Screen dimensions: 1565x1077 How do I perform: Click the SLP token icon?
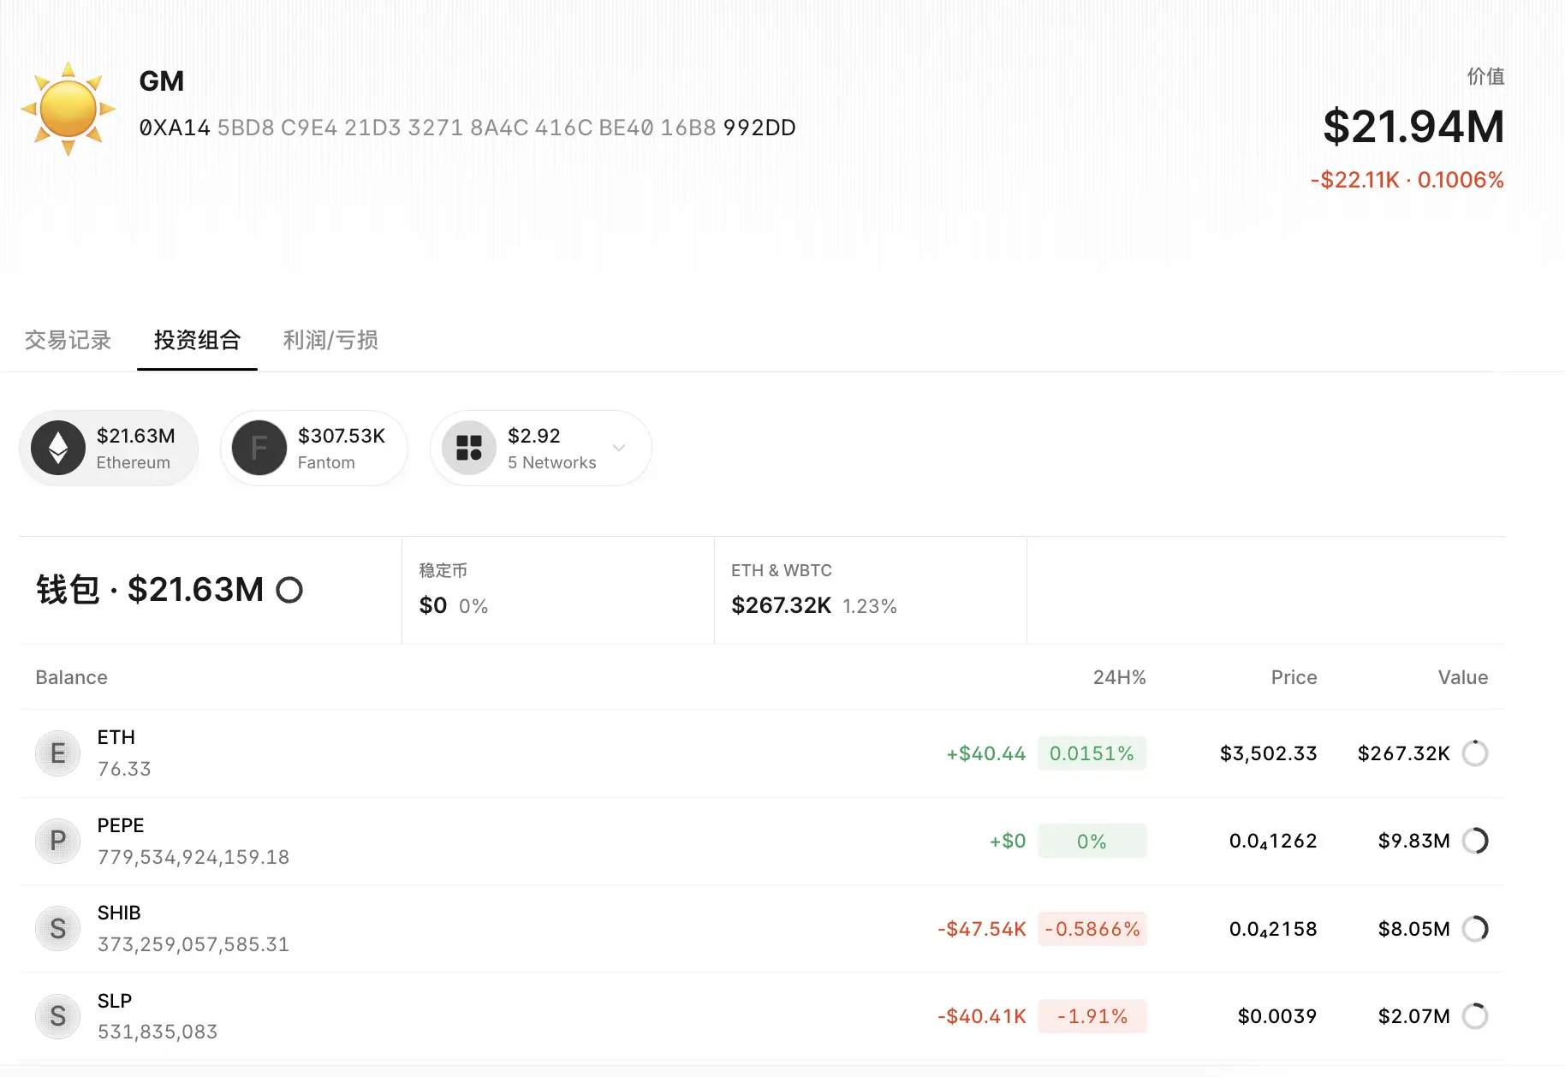pyautogui.click(x=57, y=1016)
